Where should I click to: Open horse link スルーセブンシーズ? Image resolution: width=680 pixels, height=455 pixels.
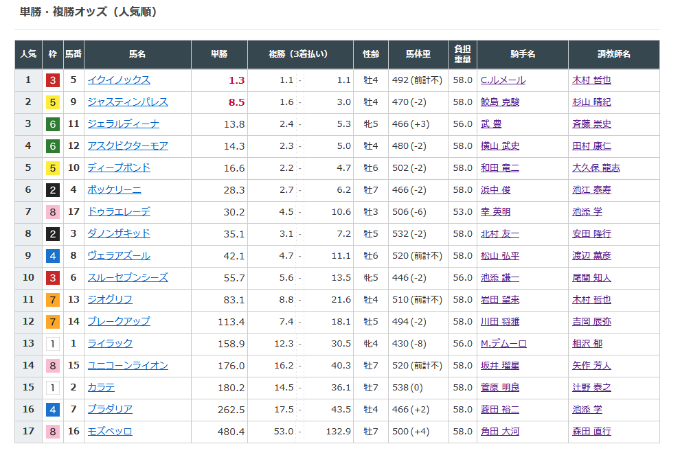click(x=128, y=278)
